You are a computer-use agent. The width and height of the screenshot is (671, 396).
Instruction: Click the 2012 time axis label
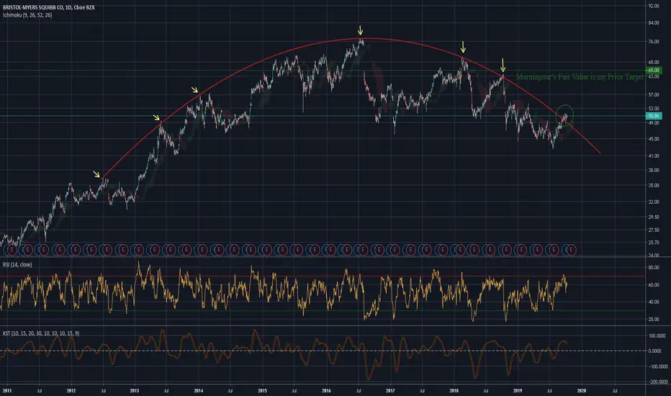(71, 390)
